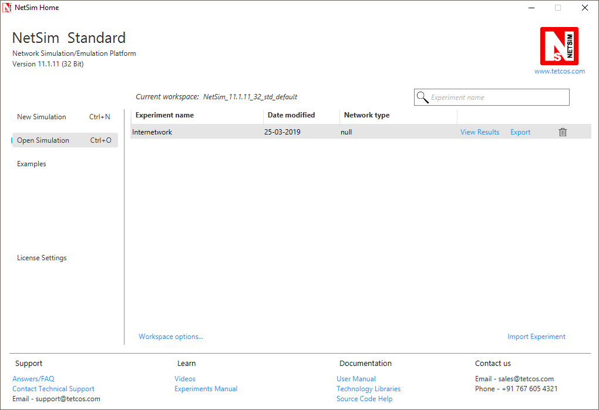Minimize the NetSim Home window
This screenshot has height=410, width=599.
(531, 8)
